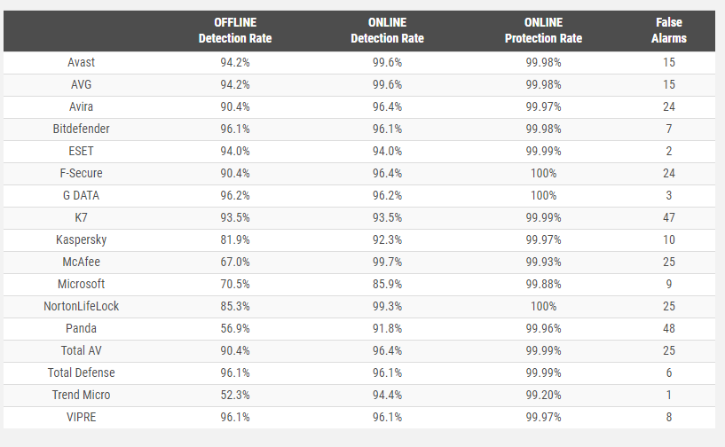Click the G DATA vendor name

[81, 196]
